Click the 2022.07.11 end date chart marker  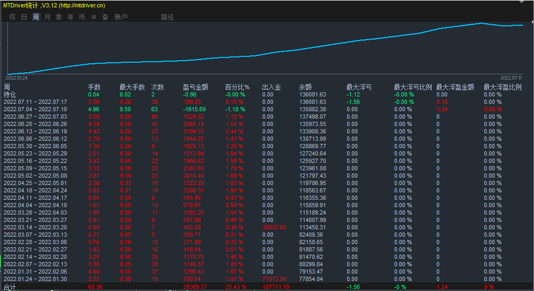coord(511,77)
